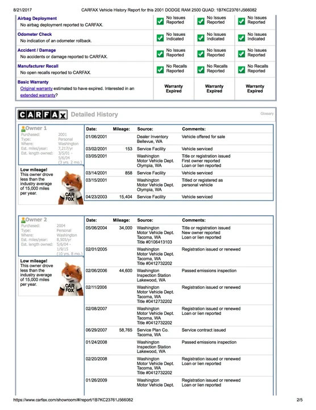Click the Title #0106413103 text
316x410 pixels.
click(x=155, y=242)
